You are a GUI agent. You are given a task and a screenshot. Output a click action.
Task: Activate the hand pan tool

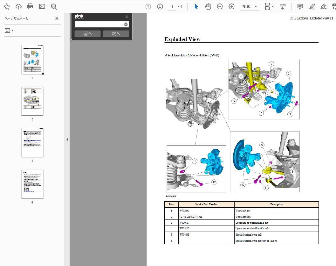(208, 7)
